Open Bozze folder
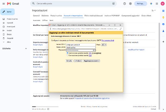 coord(9,34)
